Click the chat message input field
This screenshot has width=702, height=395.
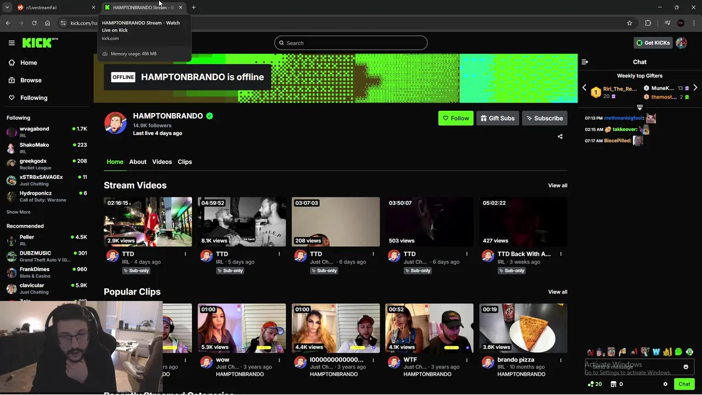point(639,367)
